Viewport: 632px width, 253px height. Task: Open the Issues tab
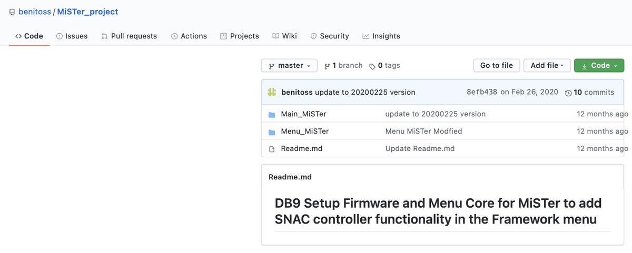(72, 36)
